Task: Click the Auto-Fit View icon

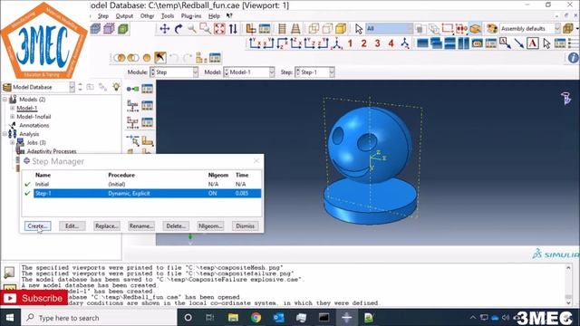Action: [x=219, y=29]
